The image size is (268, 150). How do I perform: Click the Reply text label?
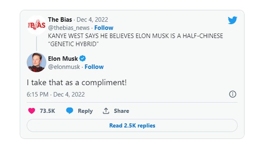click(85, 111)
